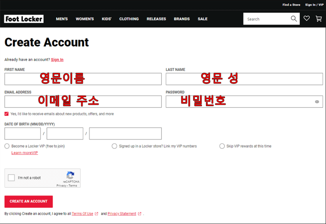Open the Terms Of Use link
This screenshot has width=326, height=224.
coord(82,214)
